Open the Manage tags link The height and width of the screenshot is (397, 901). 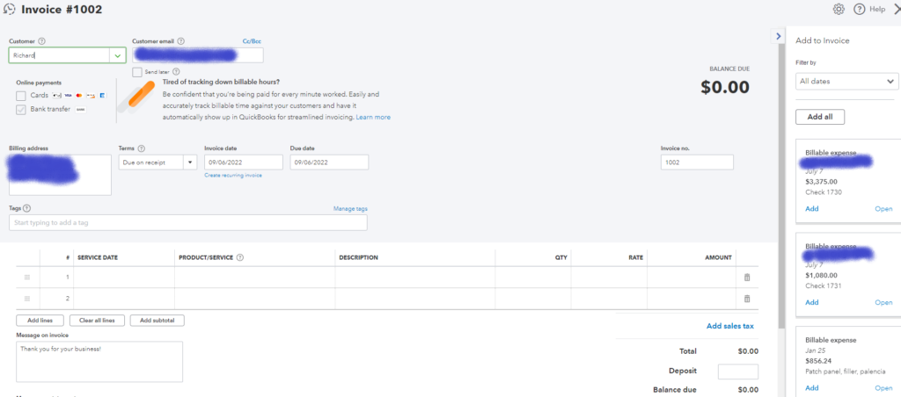350,208
